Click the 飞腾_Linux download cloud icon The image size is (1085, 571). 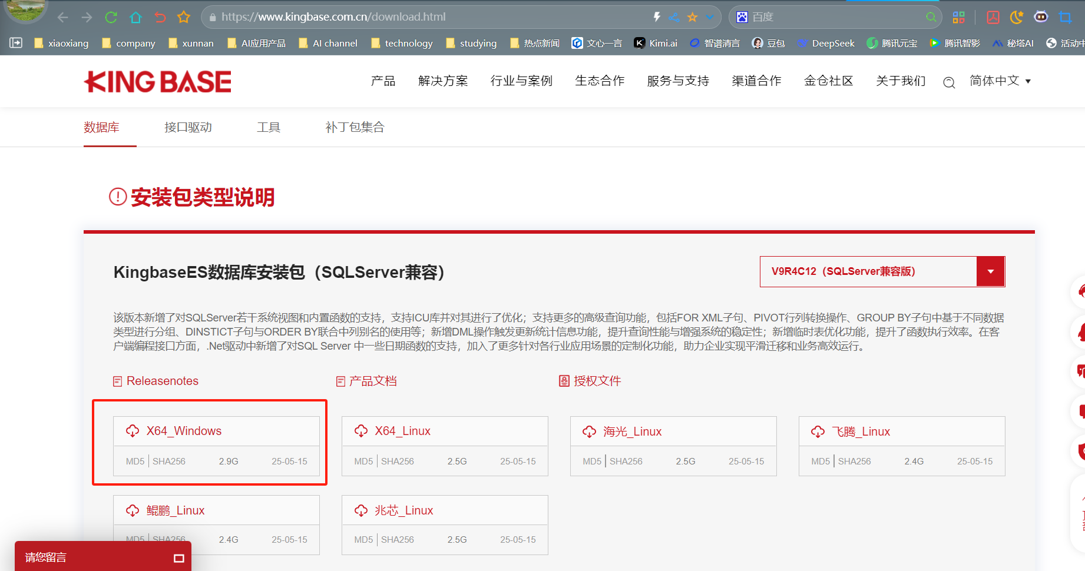(x=818, y=431)
